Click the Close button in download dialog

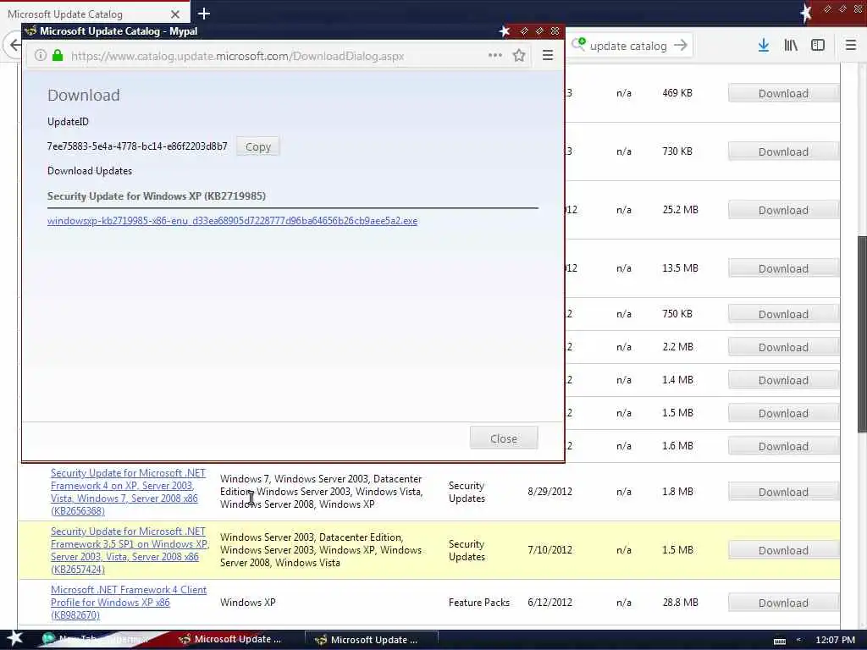pyautogui.click(x=503, y=438)
